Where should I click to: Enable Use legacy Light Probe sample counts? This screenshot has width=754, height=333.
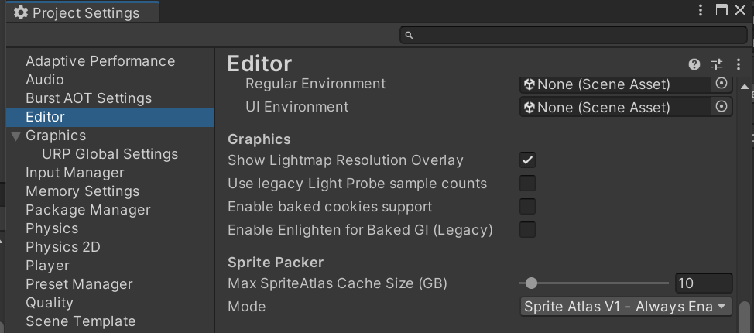(x=527, y=184)
